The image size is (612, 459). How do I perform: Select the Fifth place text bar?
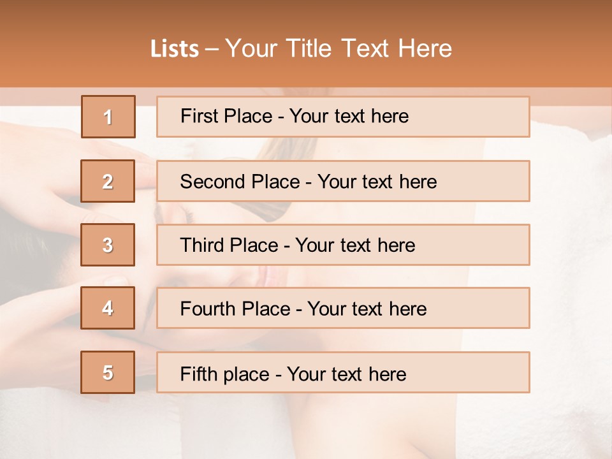point(343,372)
